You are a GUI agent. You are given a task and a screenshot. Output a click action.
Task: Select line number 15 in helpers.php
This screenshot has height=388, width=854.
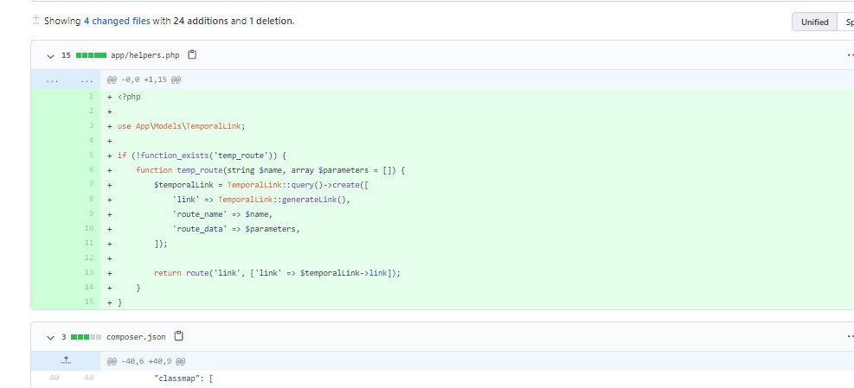tap(89, 302)
